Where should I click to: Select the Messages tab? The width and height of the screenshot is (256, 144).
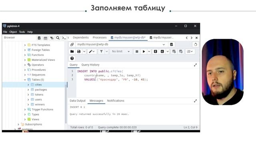click(96, 101)
